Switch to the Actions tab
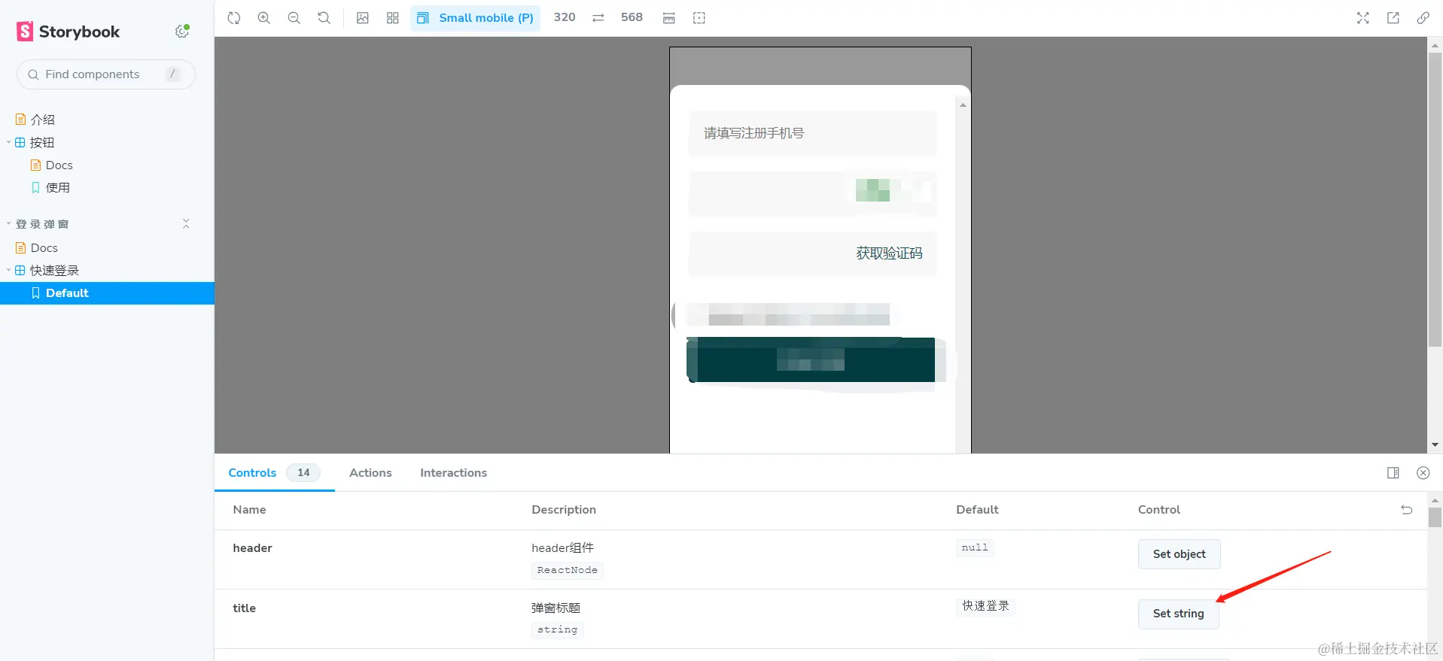The width and height of the screenshot is (1443, 661). point(370,473)
